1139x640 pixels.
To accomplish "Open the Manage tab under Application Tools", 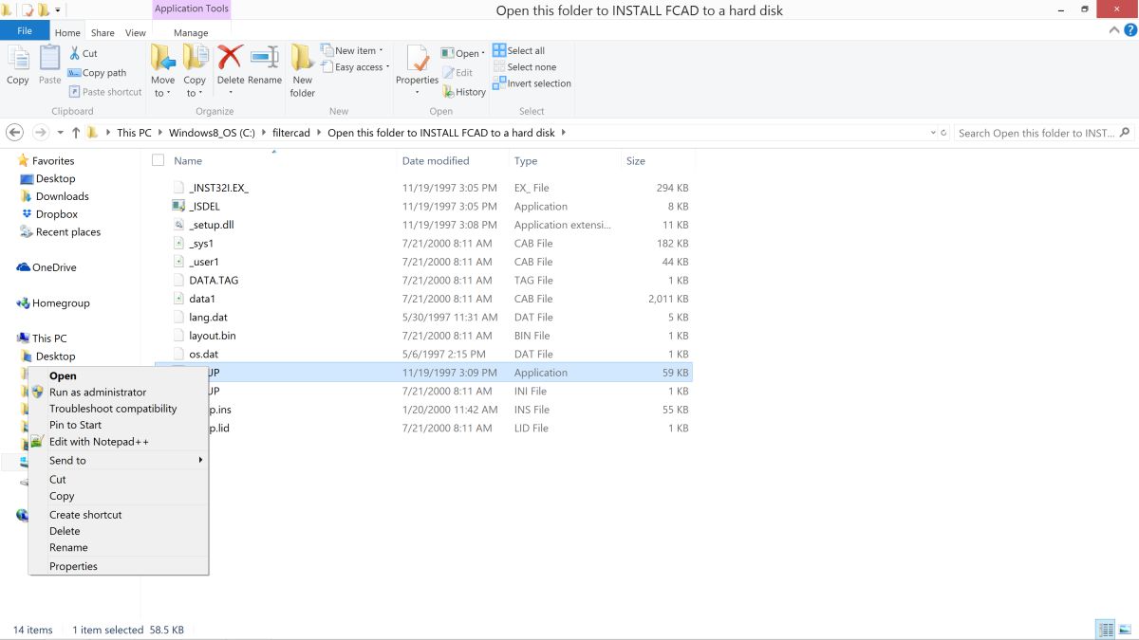I will 191,32.
